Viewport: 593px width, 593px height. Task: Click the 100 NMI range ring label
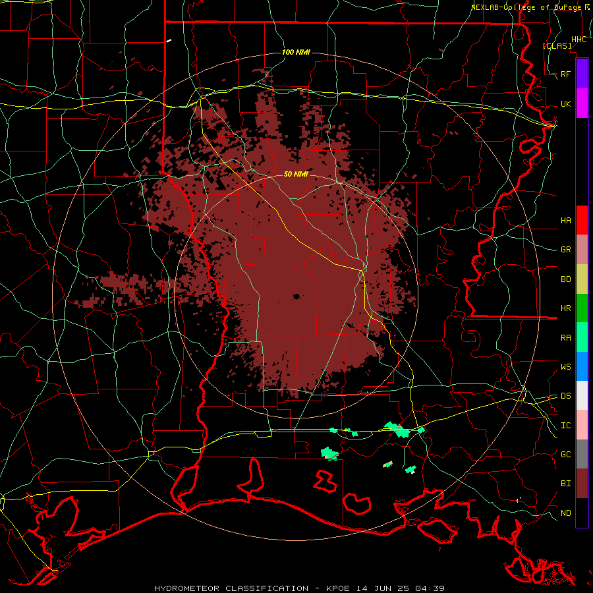pos(296,52)
